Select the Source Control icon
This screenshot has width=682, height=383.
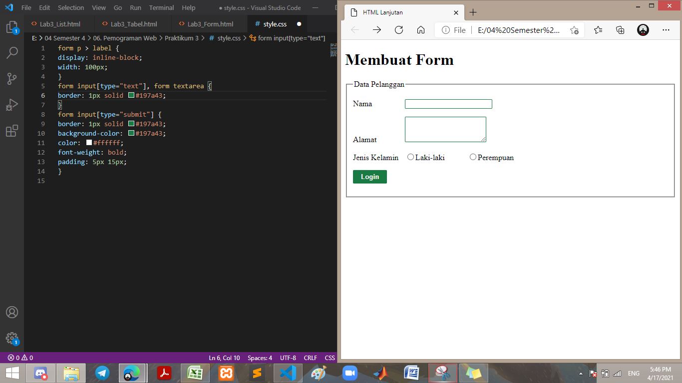pyautogui.click(x=12, y=78)
